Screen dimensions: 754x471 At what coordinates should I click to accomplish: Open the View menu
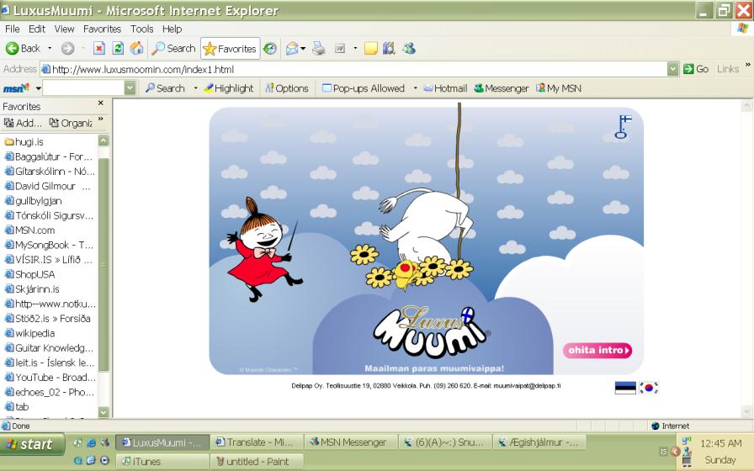click(x=64, y=29)
